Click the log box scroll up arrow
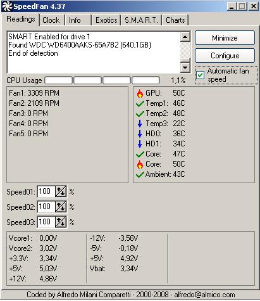The height and width of the screenshot is (301, 260). (185, 37)
